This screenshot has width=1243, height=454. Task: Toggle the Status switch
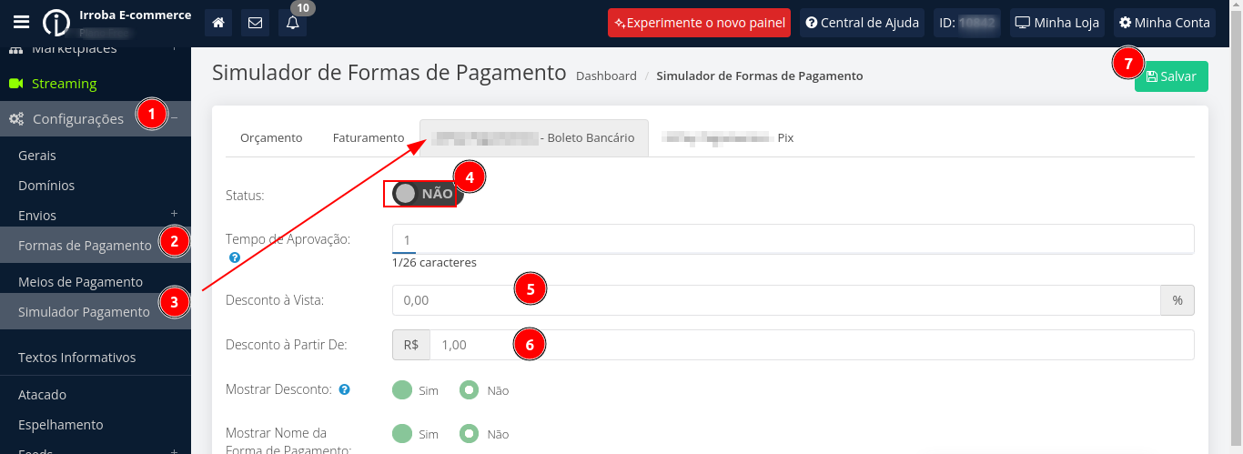(x=428, y=194)
